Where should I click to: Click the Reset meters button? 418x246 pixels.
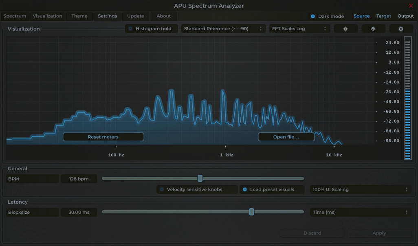[103, 137]
